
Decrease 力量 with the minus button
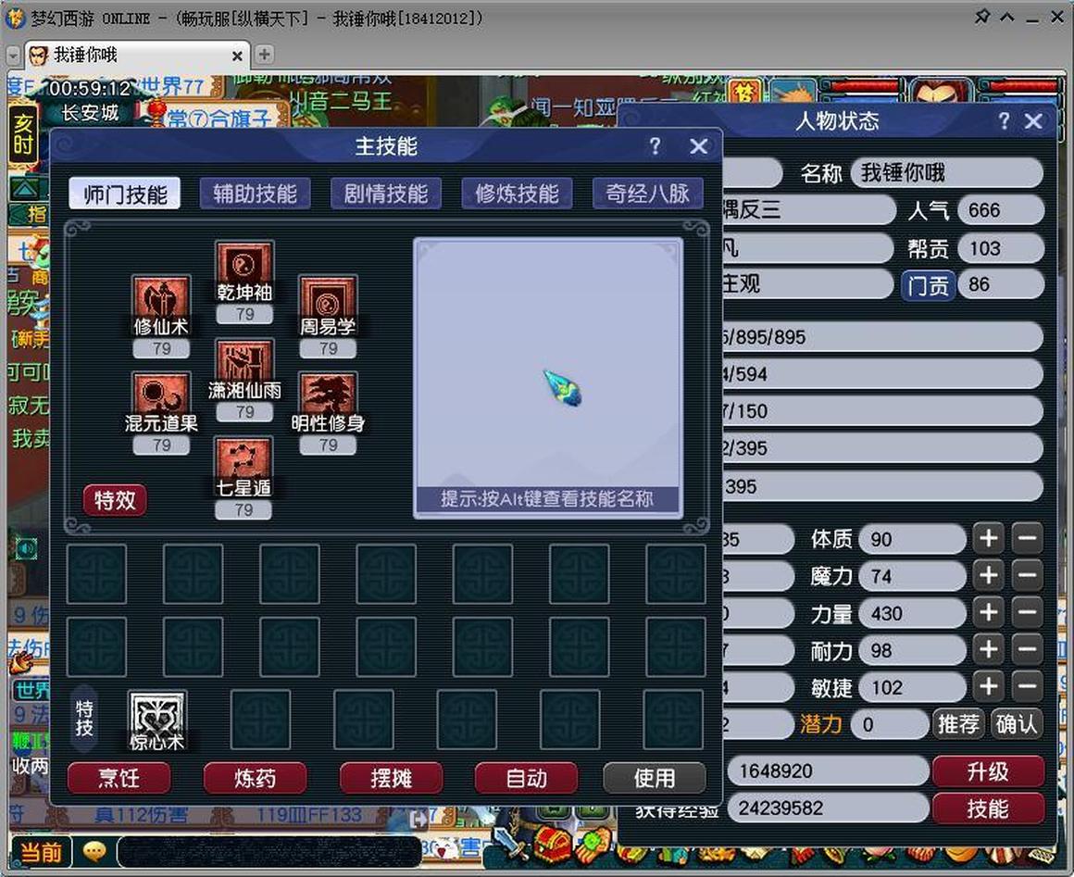pyautogui.click(x=1028, y=612)
